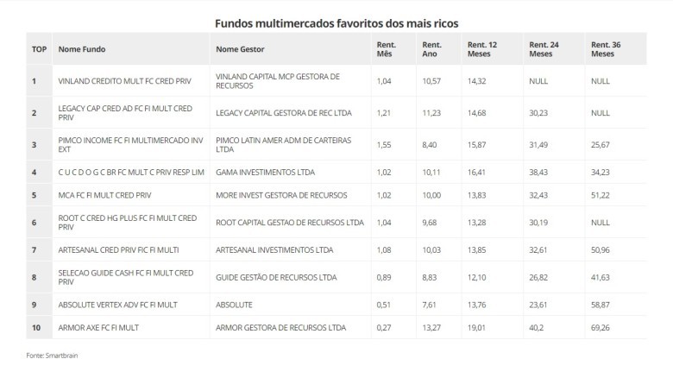Select the Nome Fundo column header
The height and width of the screenshot is (378, 673).
tap(82, 49)
